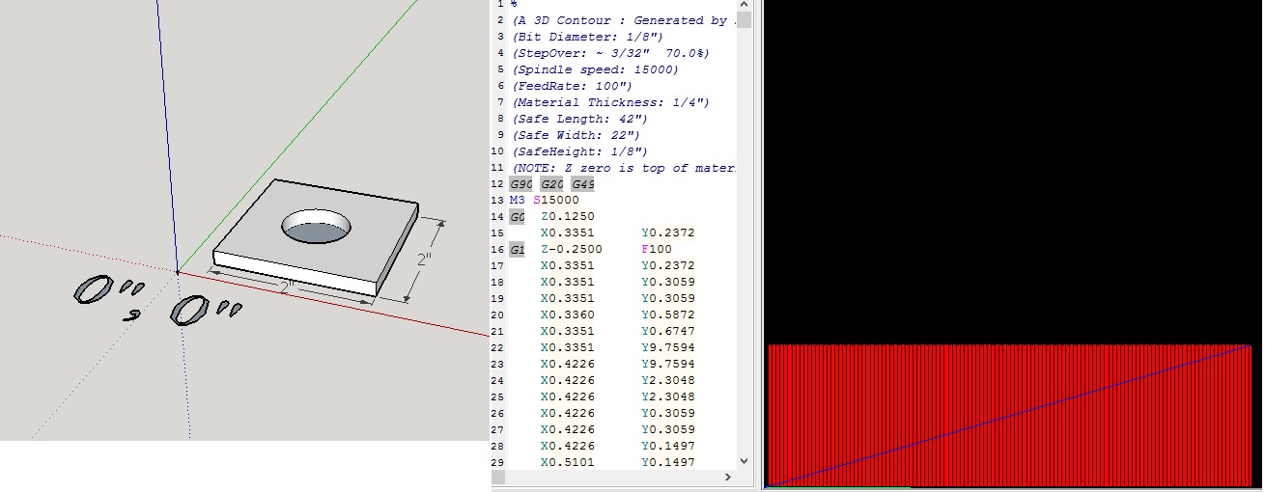
Task: Click the Material Thickness comment line
Action: [610, 102]
